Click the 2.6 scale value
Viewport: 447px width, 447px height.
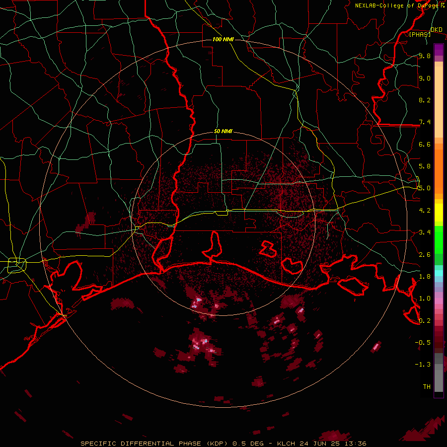pos(425,254)
